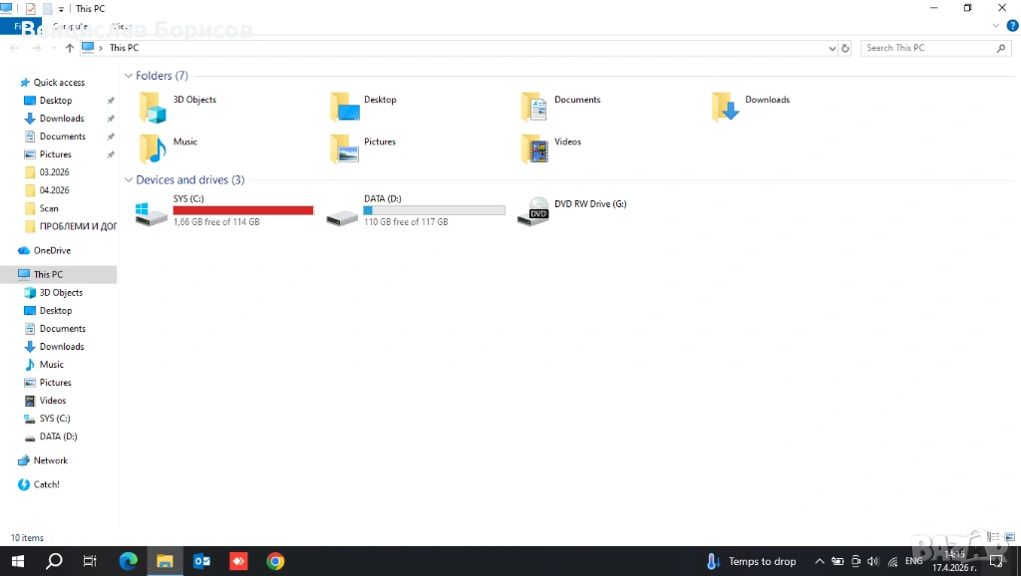1021x576 pixels.
Task: Open the address bar history dropdown
Action: click(833, 48)
